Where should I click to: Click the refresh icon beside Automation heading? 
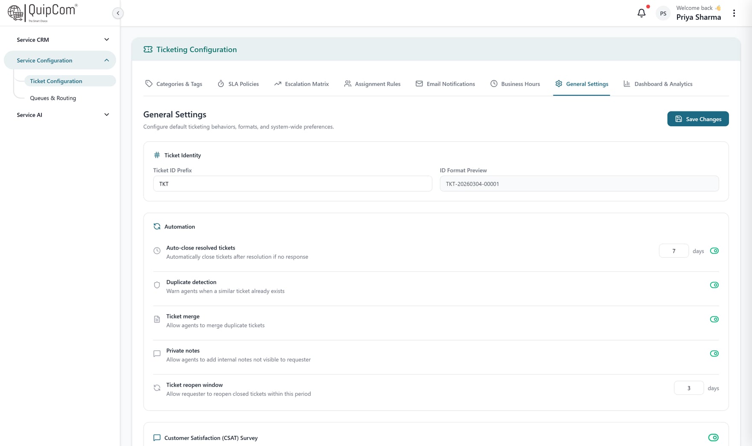[157, 226]
